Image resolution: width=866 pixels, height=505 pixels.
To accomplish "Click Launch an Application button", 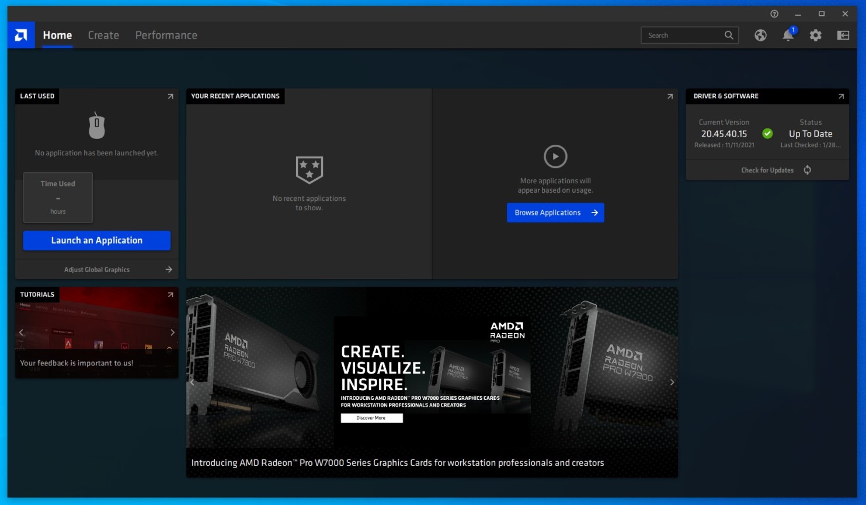I will pyautogui.click(x=97, y=241).
